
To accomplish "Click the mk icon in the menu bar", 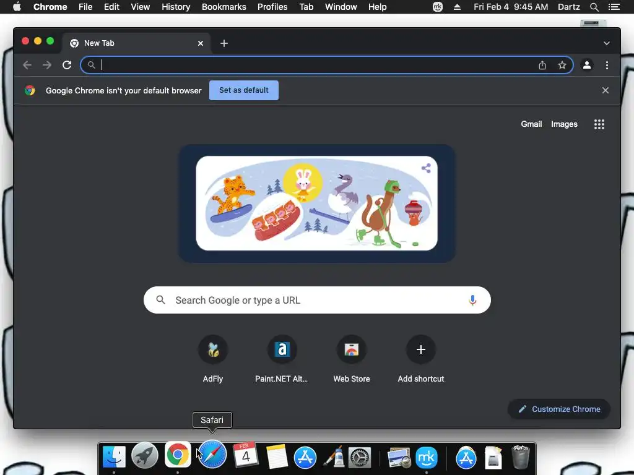I will pos(438,7).
